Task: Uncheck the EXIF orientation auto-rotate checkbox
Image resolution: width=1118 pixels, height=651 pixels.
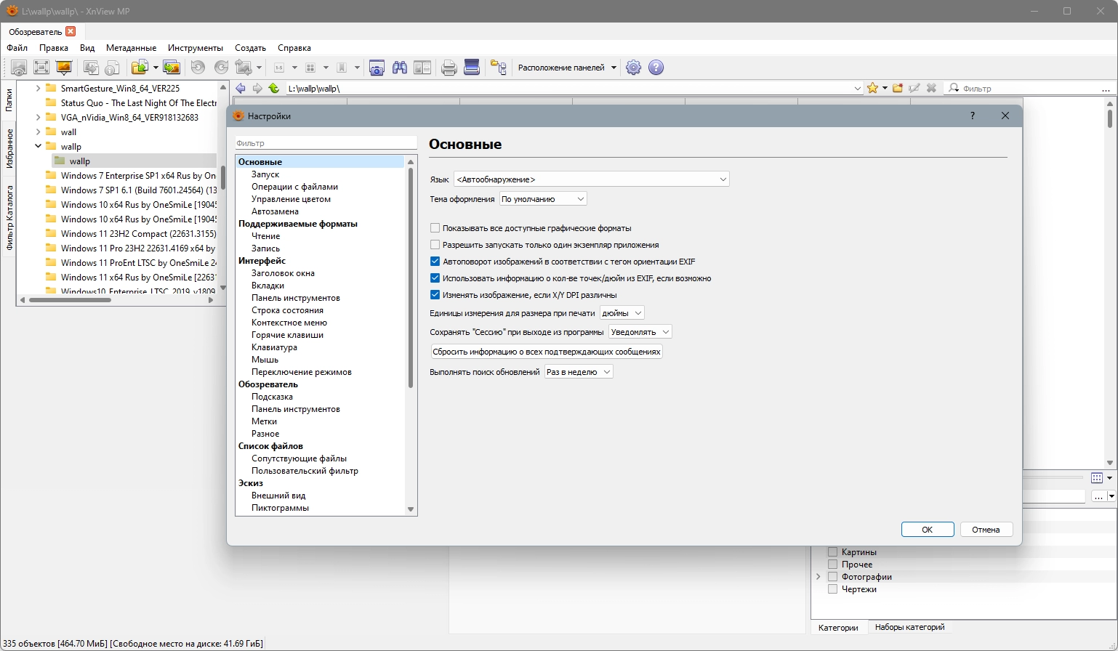Action: pos(435,262)
